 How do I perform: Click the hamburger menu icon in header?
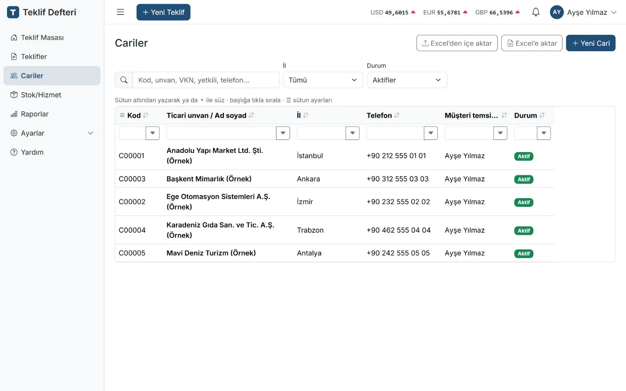coord(121,12)
